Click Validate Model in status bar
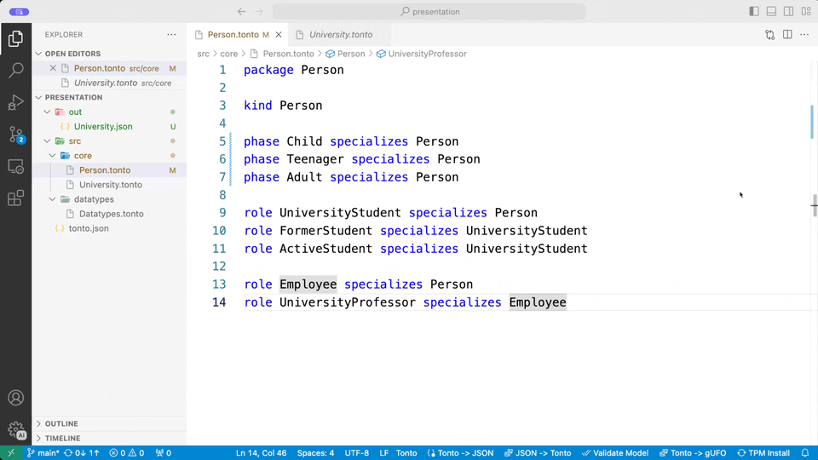 pyautogui.click(x=615, y=452)
